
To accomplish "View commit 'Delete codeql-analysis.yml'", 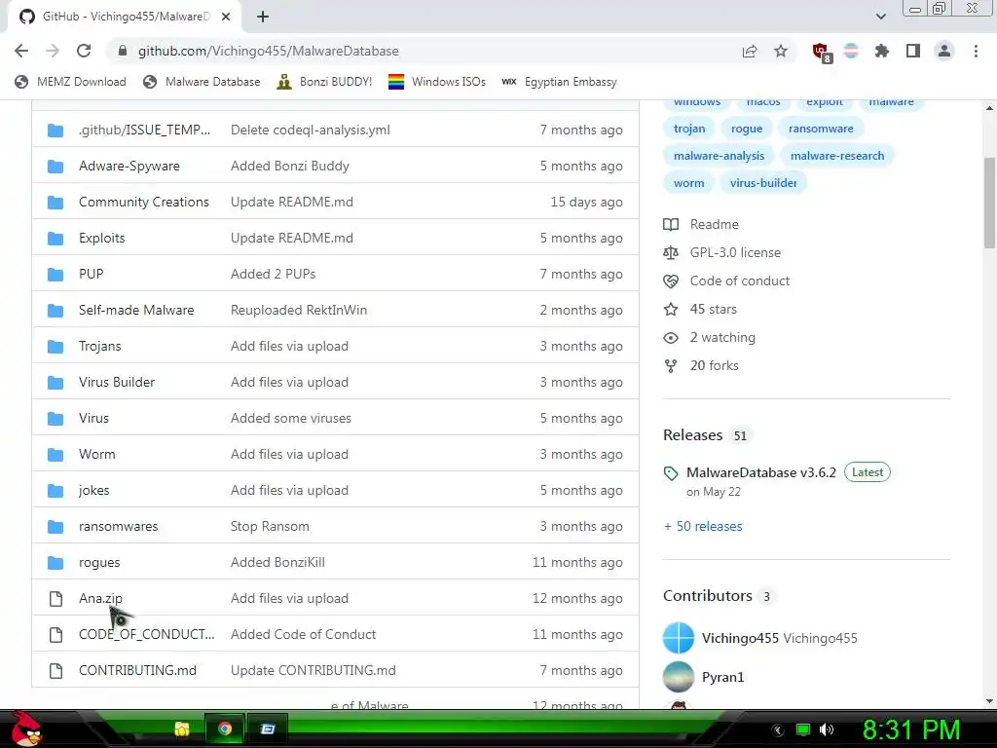I will pos(311,130).
